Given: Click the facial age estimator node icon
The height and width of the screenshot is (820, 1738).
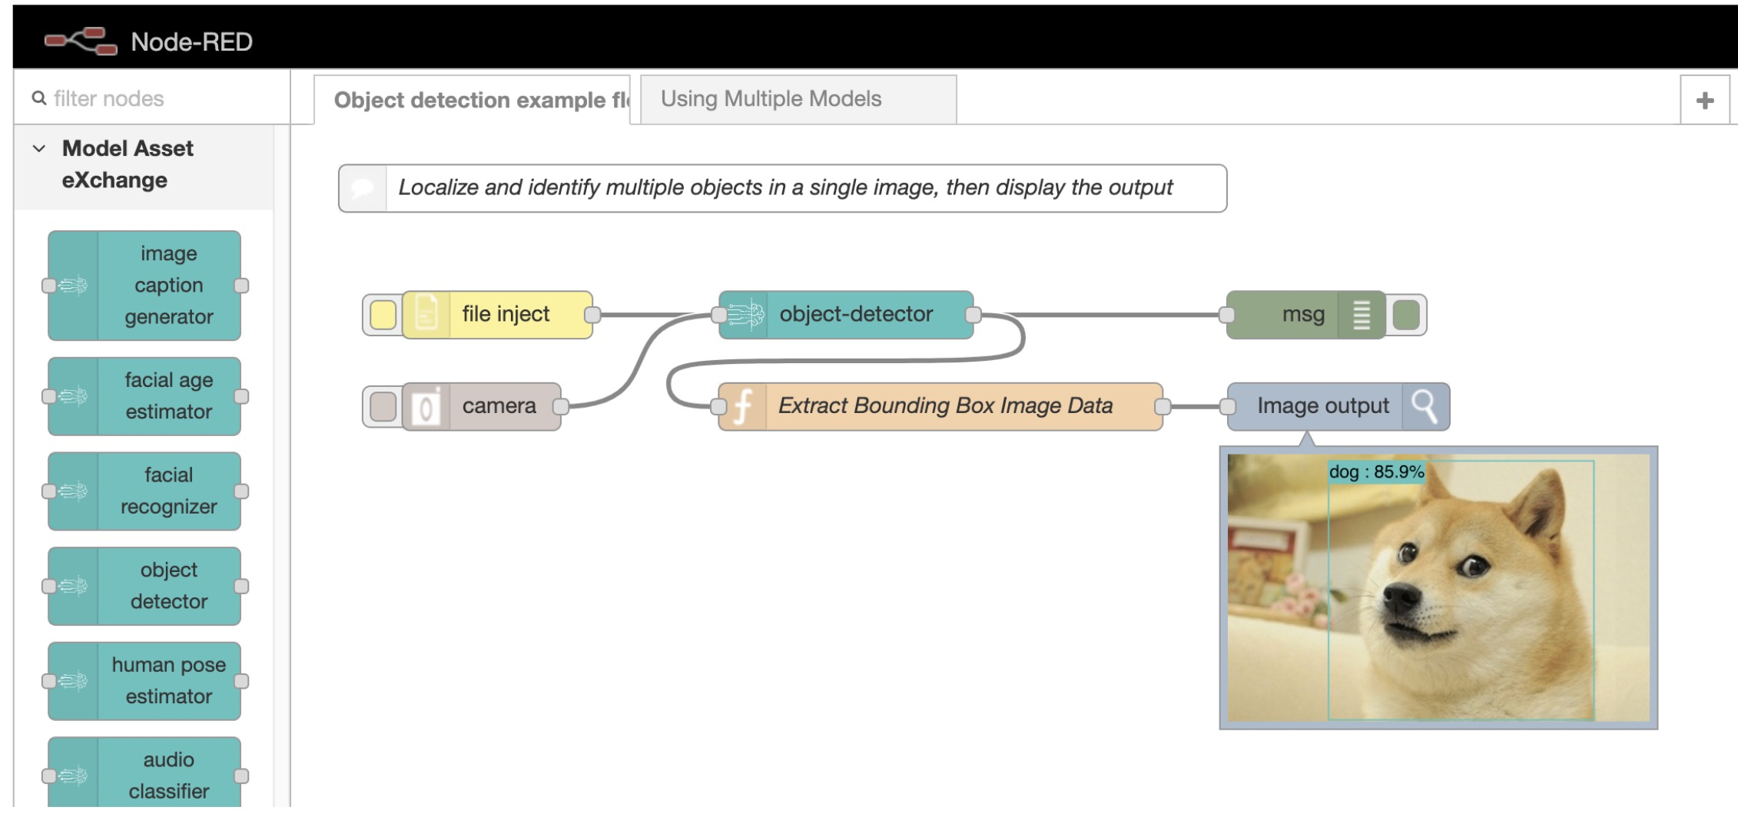Looking at the screenshot, I should coord(74,396).
